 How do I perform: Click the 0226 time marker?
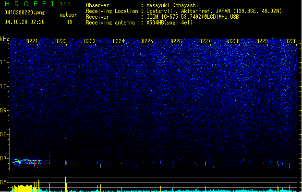point(176,41)
